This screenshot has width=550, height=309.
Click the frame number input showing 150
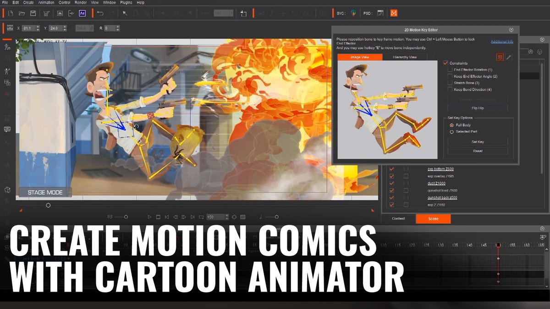coord(215,217)
